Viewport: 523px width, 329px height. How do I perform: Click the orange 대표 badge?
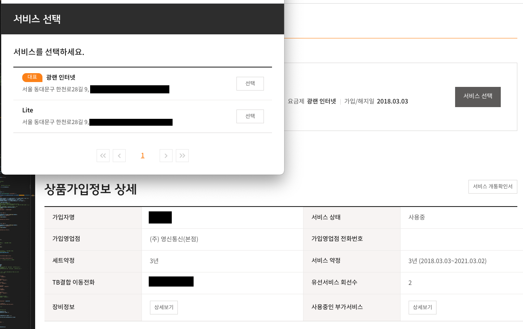pyautogui.click(x=32, y=77)
